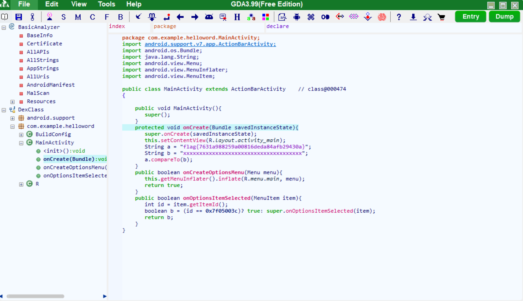Click the bold H hex icon
This screenshot has height=301, width=523.
click(x=237, y=17)
